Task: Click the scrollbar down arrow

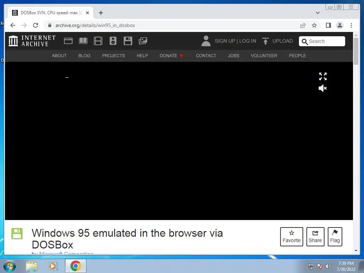Action: [x=356, y=251]
